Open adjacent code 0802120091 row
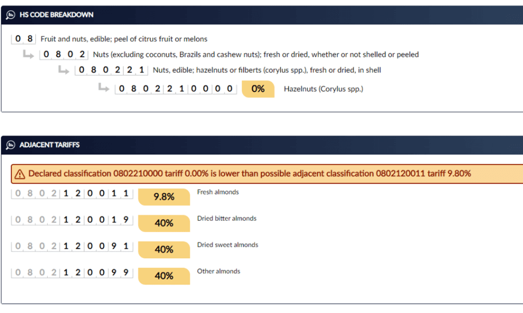This screenshot has height=313, width=523. [72, 246]
